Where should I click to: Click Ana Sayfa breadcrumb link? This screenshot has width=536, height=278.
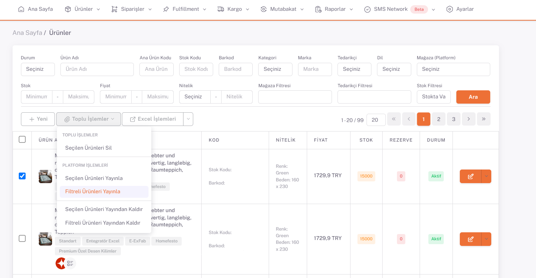pyautogui.click(x=27, y=33)
